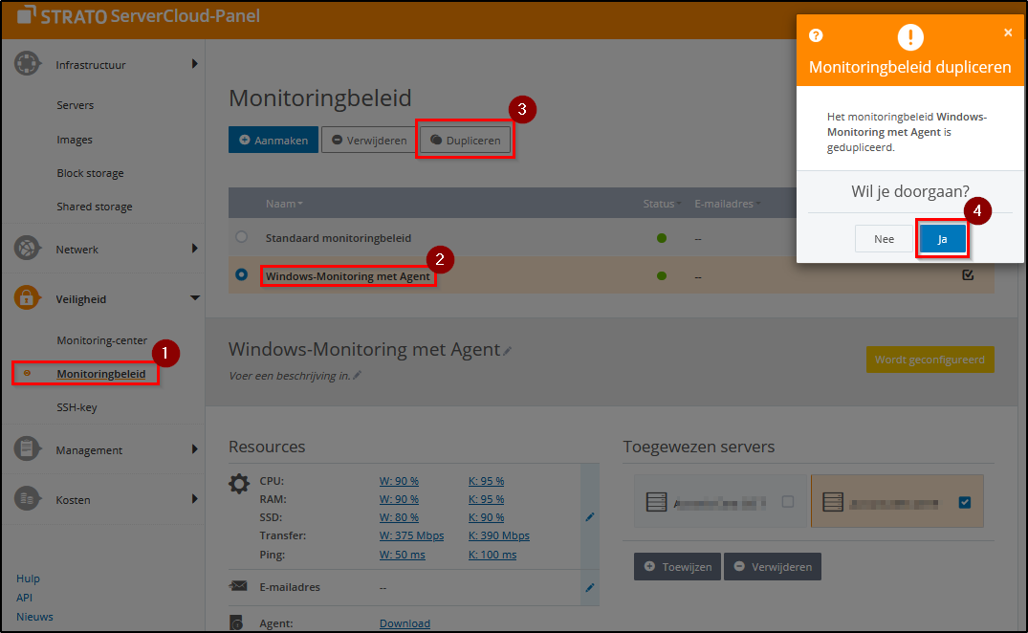
Task: Open Monitoring-center in the sidebar
Action: (101, 340)
